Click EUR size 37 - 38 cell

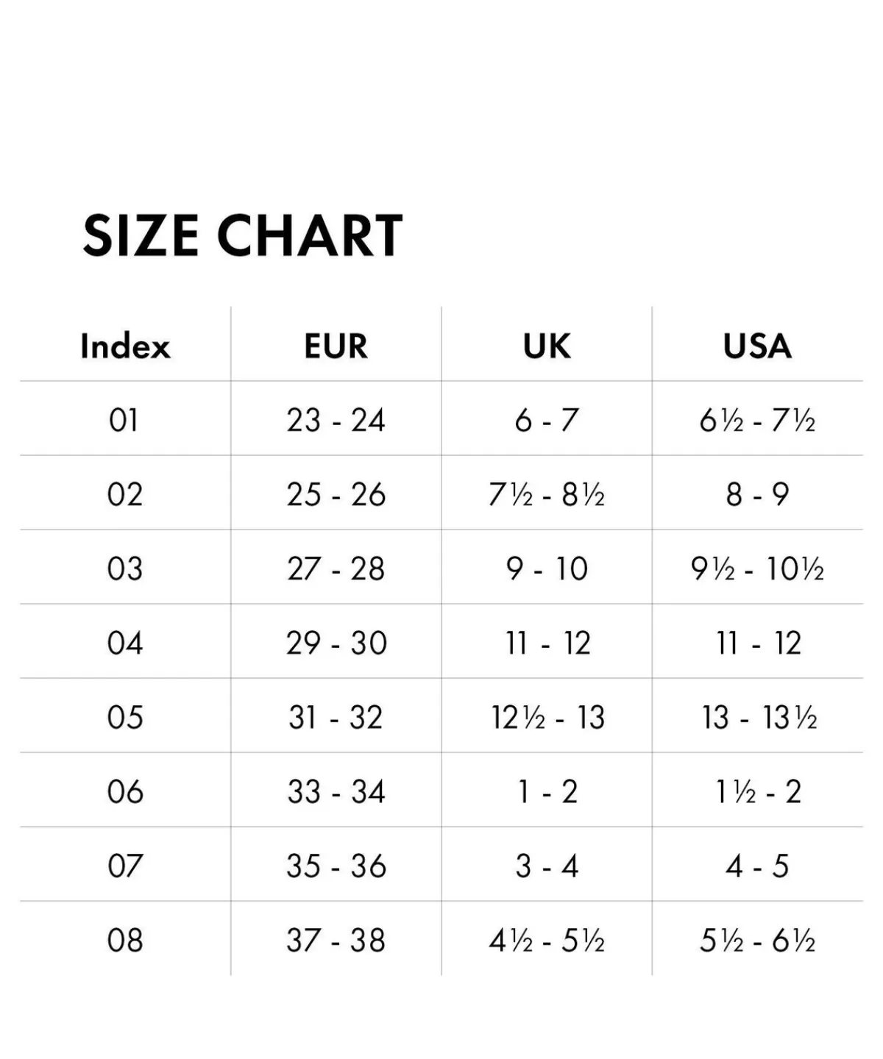pos(336,940)
